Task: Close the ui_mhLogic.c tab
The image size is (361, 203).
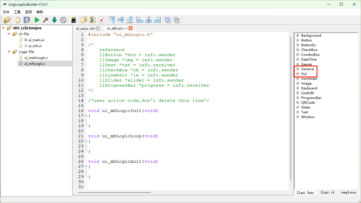Action: (x=131, y=28)
